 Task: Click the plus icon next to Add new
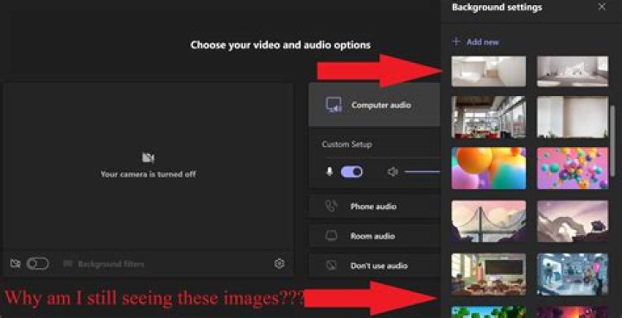(456, 41)
